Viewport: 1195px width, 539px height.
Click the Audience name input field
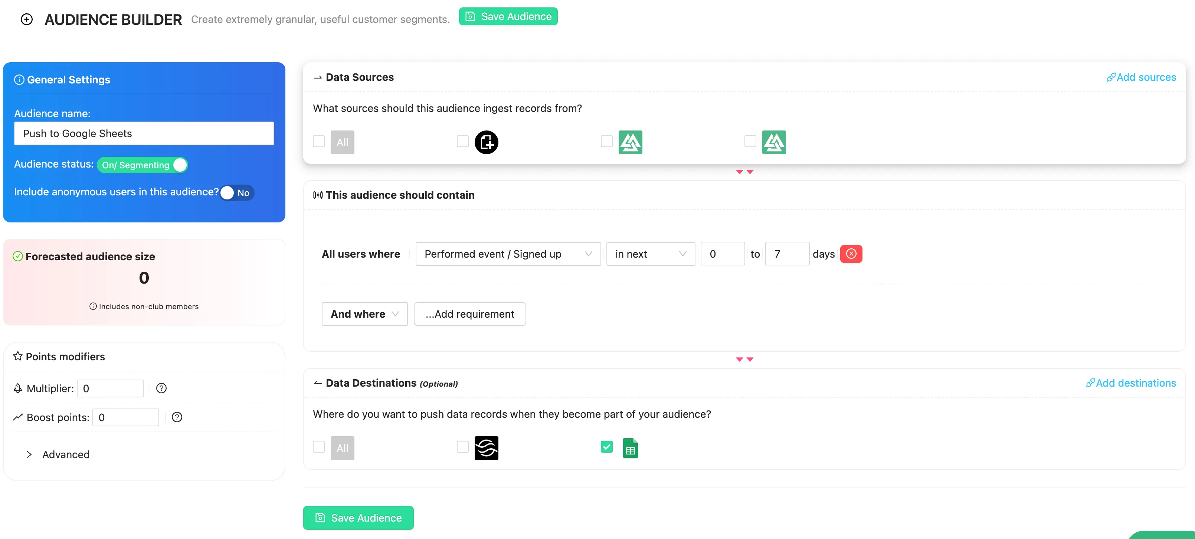(144, 133)
